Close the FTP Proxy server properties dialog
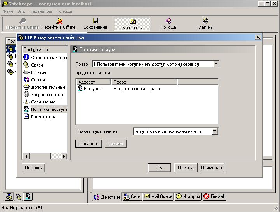The width and height of the screenshot is (280, 212). pyautogui.click(x=258, y=37)
